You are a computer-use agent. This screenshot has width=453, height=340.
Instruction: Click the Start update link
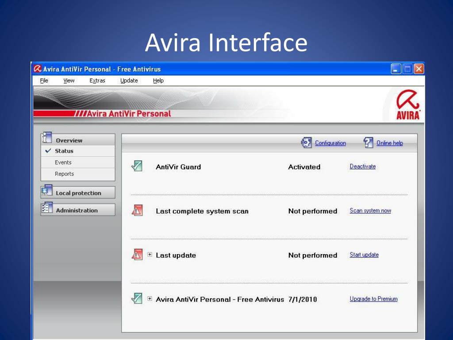[x=364, y=255]
